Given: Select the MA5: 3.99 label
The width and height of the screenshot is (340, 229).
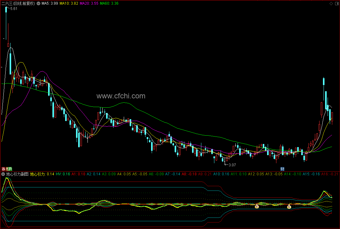Looking at the screenshot, I should point(50,3).
